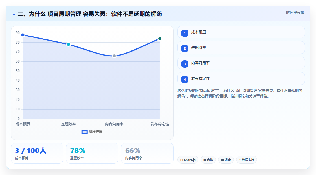Click the 进度 tag
The height and width of the screenshot is (175, 316).
[x=226, y=160]
